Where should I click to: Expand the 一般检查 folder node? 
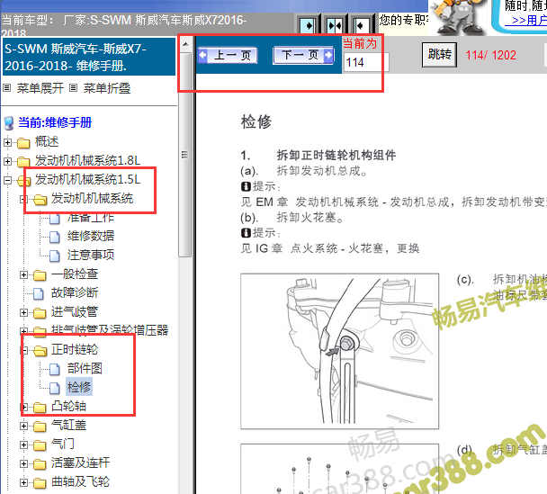(23, 274)
